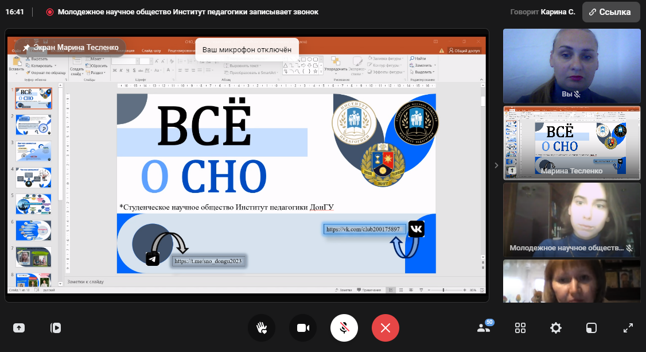Unpin the Экран Марина Тесленко screen
This screenshot has width=646, height=352.
(26, 48)
